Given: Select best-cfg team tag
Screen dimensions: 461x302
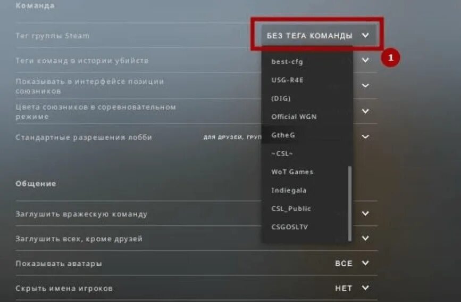Looking at the screenshot, I should 307,62.
